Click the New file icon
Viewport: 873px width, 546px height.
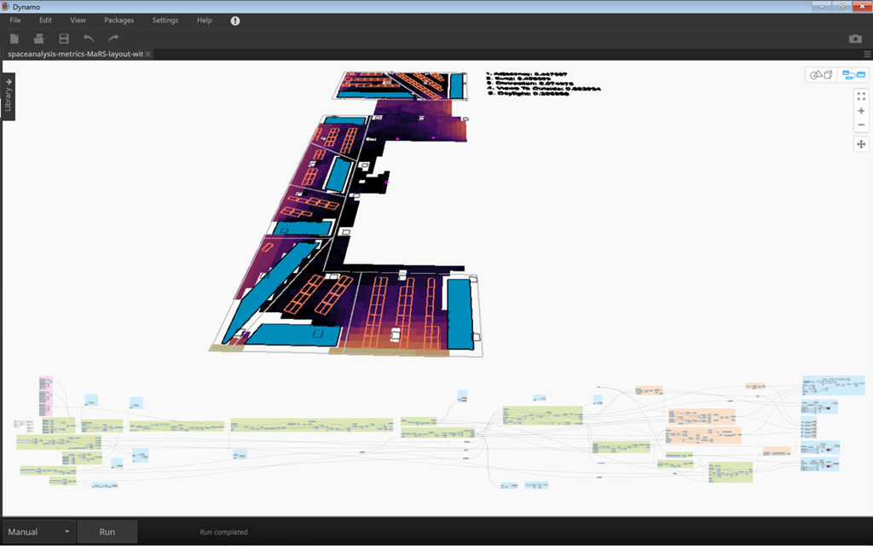tap(14, 38)
